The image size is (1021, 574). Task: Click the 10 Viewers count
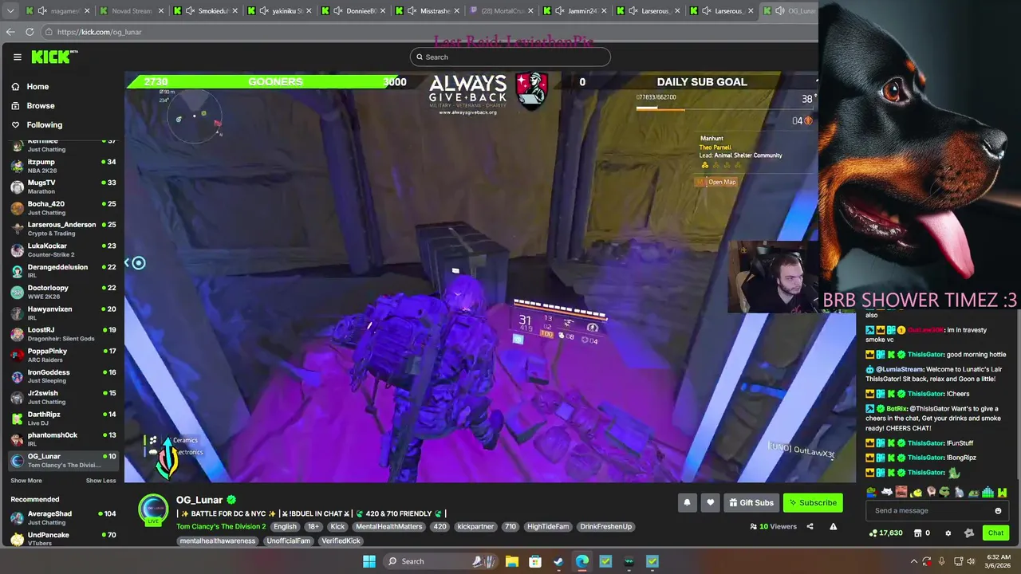773,527
